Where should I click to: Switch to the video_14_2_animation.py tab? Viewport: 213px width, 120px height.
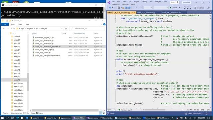pos(146,13)
